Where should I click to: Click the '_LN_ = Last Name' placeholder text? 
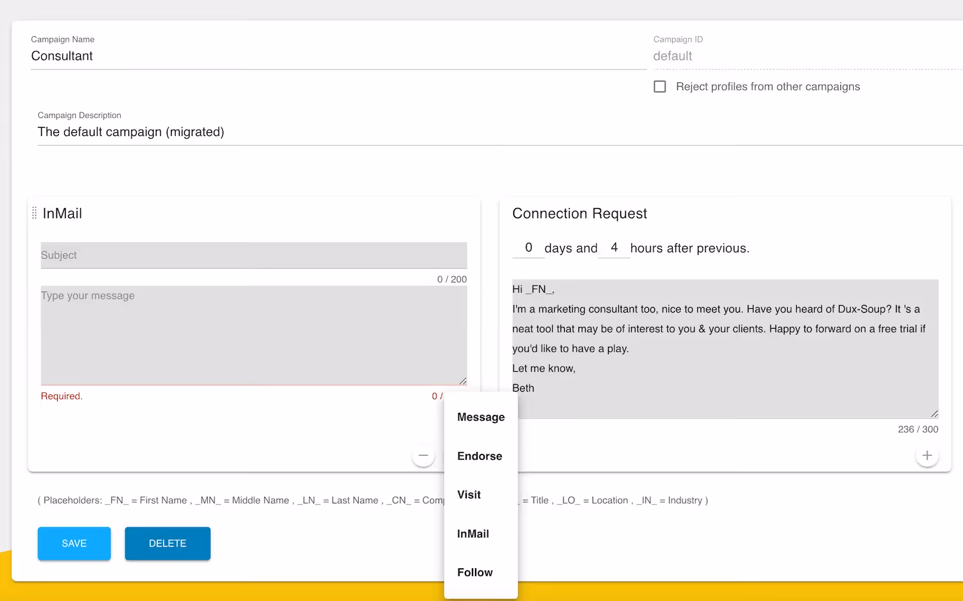tap(338, 500)
